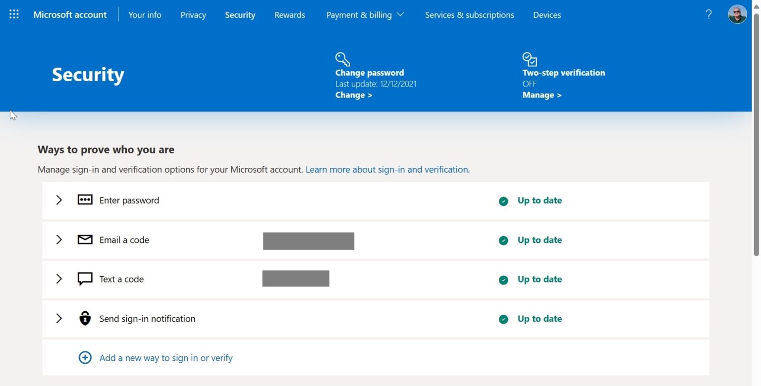This screenshot has width=761, height=386.
Task: Click the green check in Email a code row
Action: (x=503, y=241)
